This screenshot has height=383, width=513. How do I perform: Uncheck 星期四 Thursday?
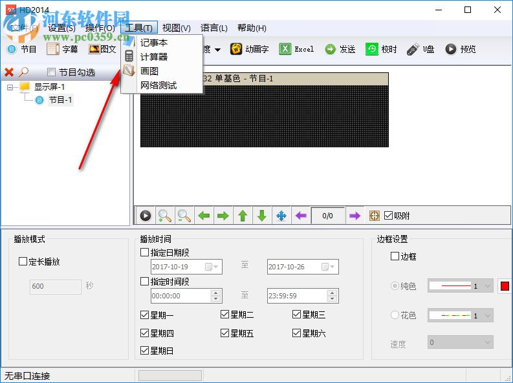pos(144,333)
